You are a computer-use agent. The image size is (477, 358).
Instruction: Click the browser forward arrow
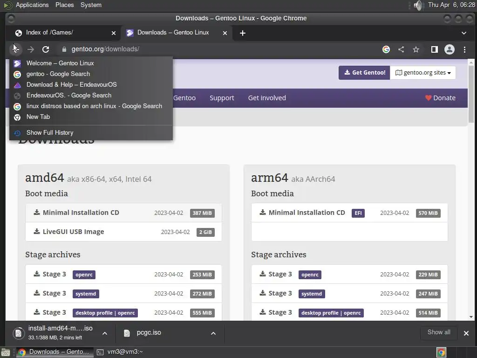(30, 49)
